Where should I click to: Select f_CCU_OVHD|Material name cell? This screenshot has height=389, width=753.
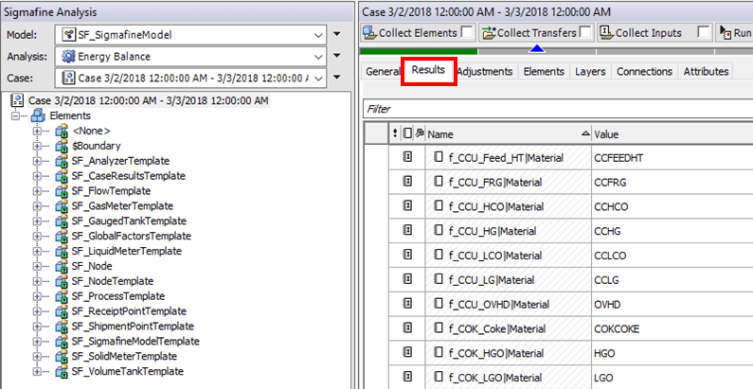(509, 304)
